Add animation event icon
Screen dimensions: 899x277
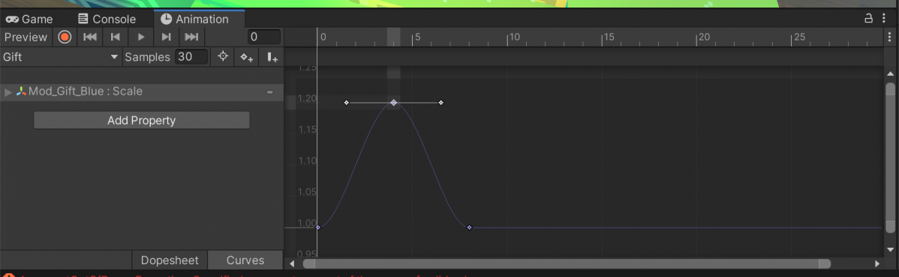pyautogui.click(x=272, y=57)
